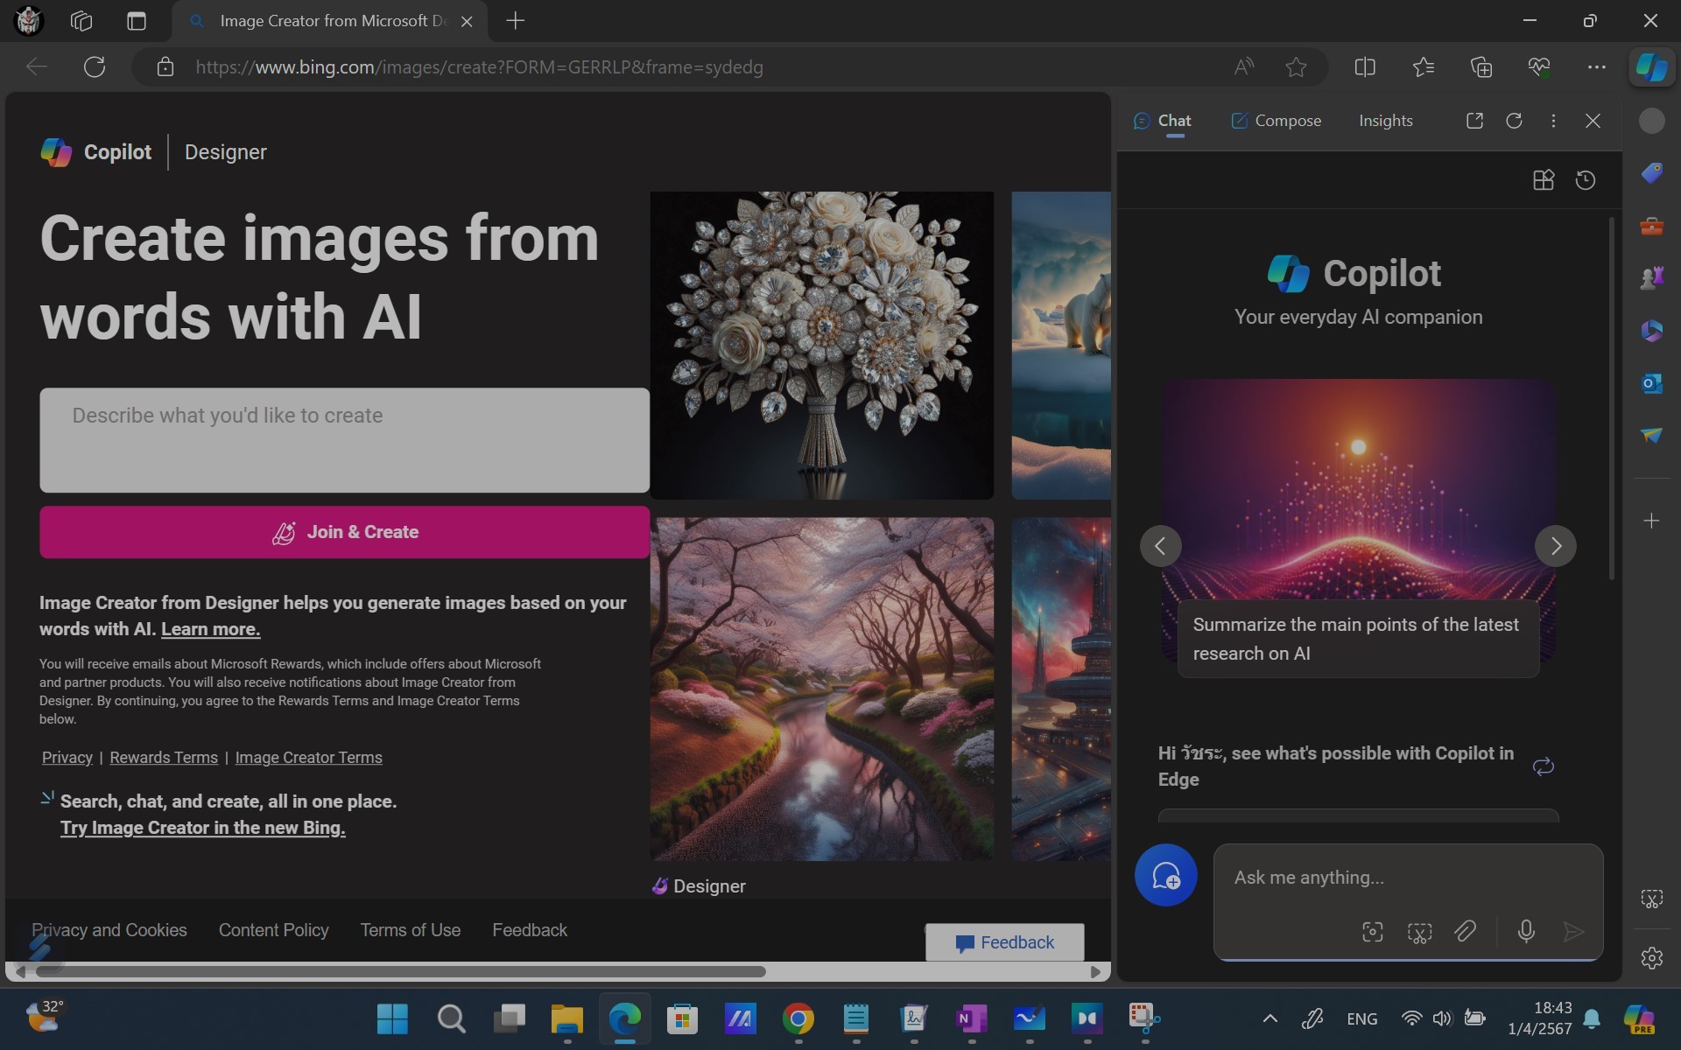Switch to the Compose tab
The height and width of the screenshot is (1050, 1681).
tap(1276, 121)
